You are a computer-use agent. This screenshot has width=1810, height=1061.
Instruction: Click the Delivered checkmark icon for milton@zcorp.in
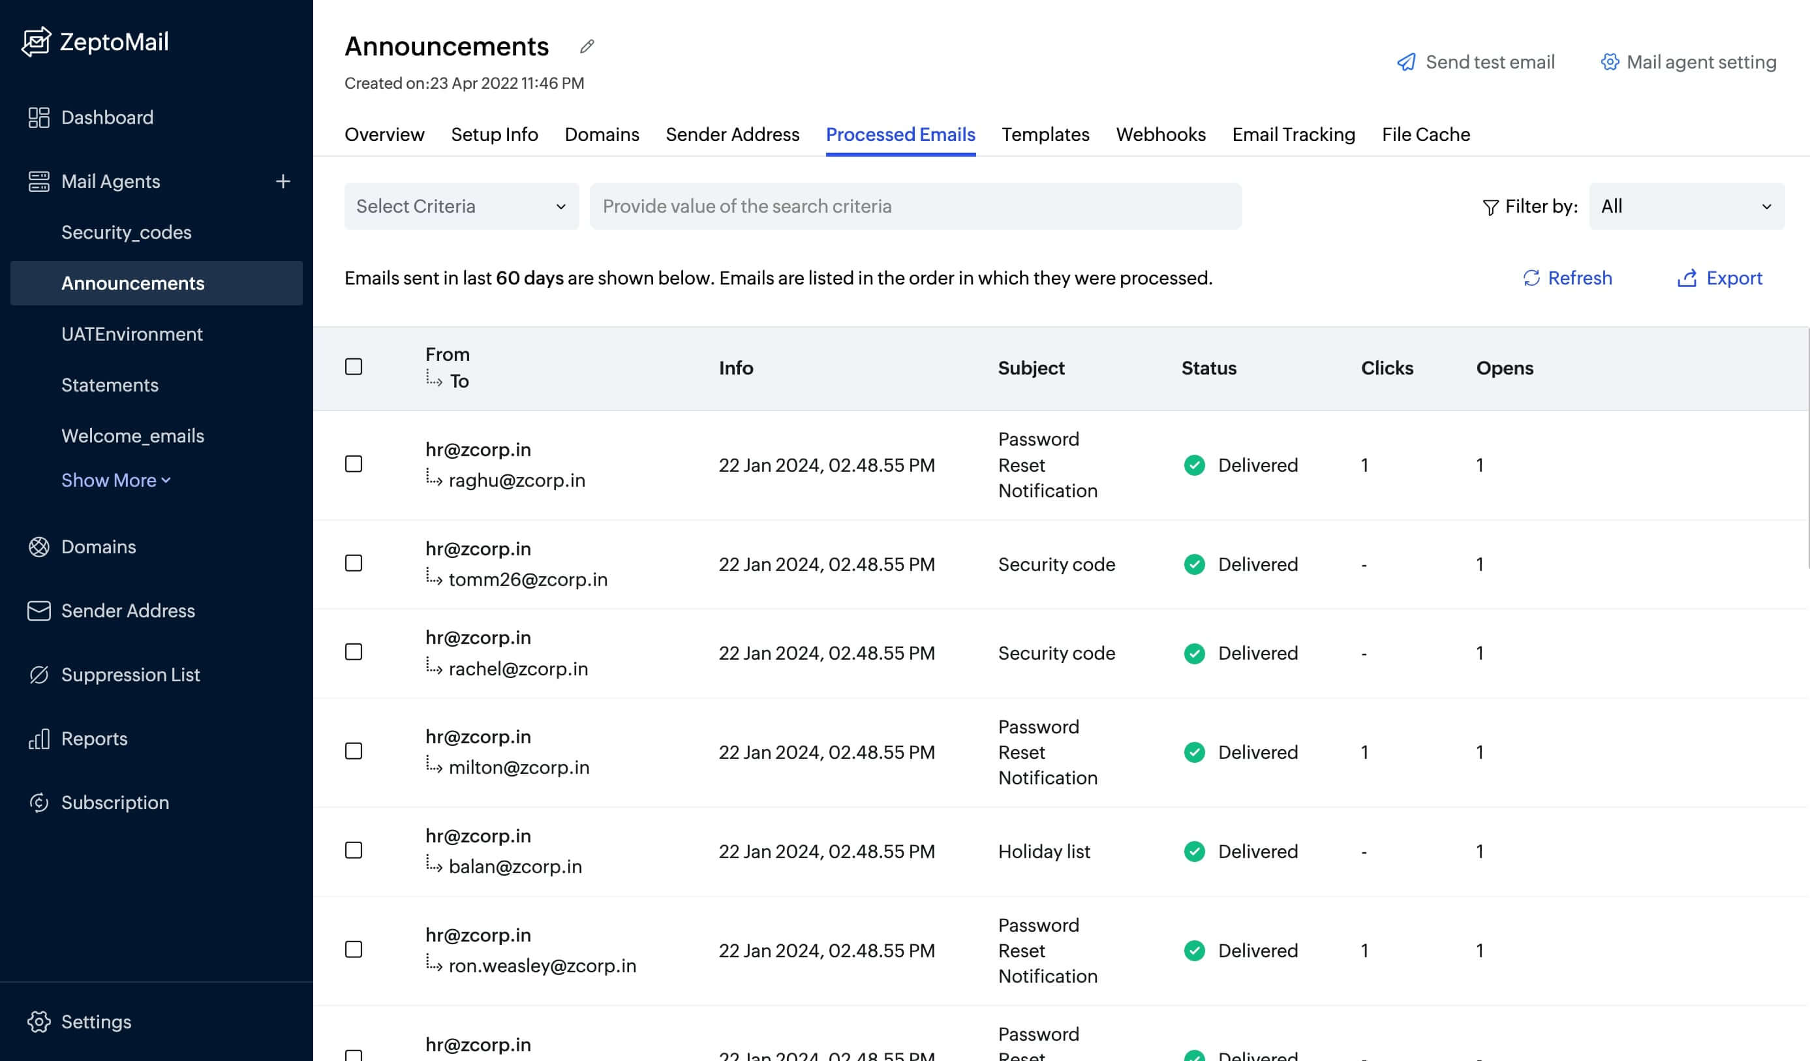tap(1195, 753)
